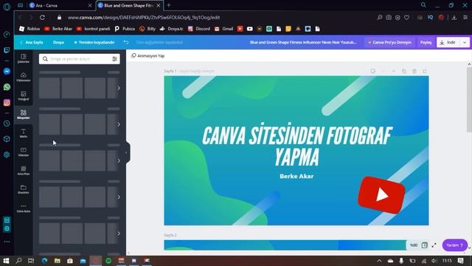This screenshot has width=472, height=266.
Task: Open the Metin text panel
Action: pos(23,133)
